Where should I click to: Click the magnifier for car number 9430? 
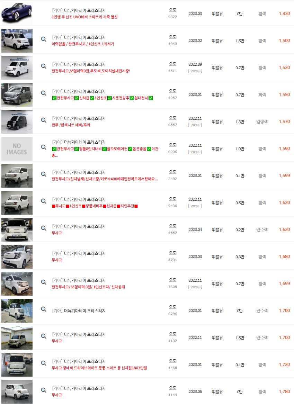tap(44, 201)
